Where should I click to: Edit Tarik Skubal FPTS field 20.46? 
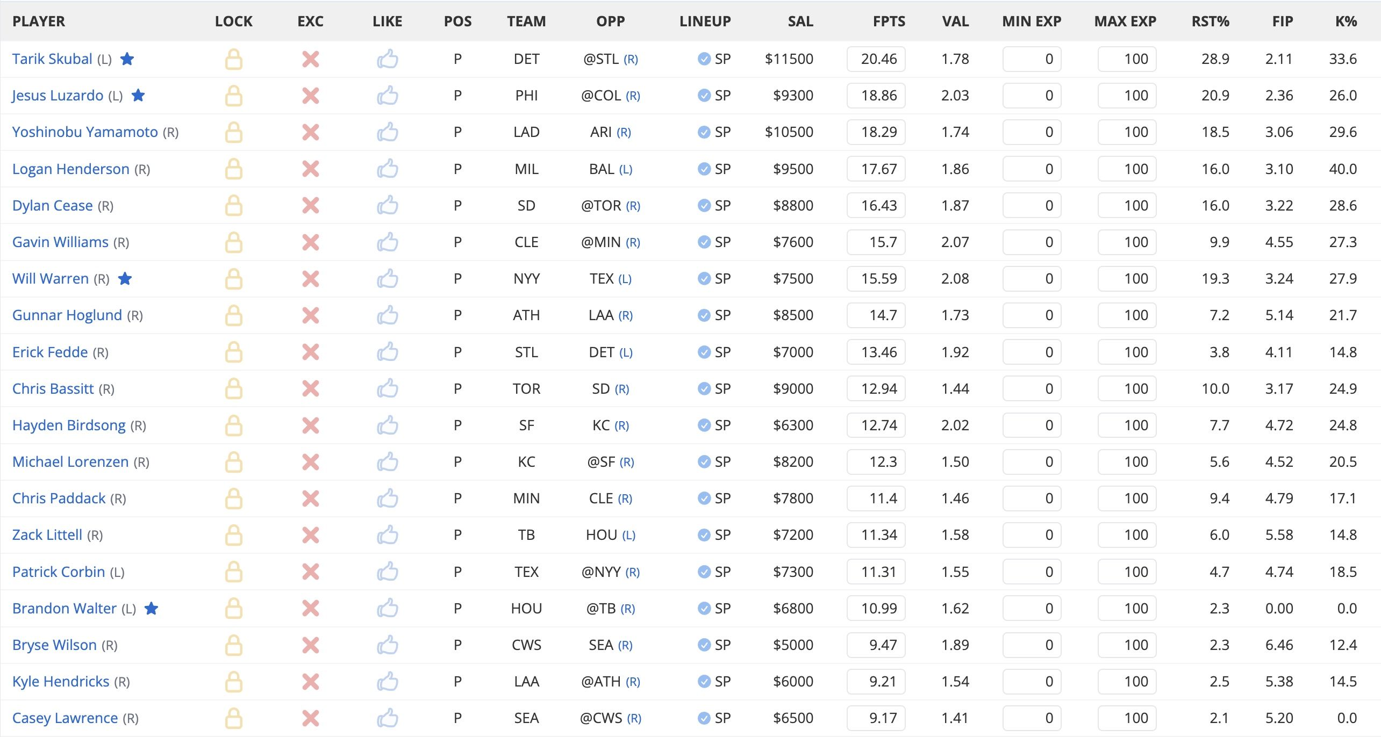click(876, 59)
